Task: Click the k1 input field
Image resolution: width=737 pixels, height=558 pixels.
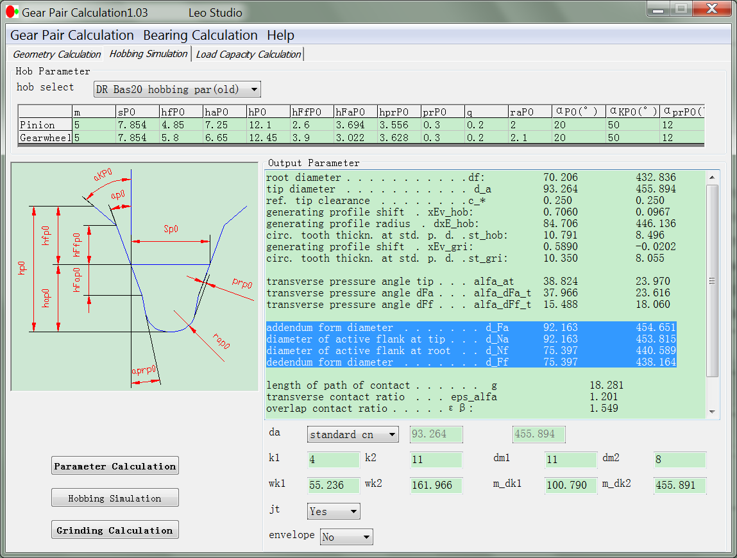Action: coord(334,459)
